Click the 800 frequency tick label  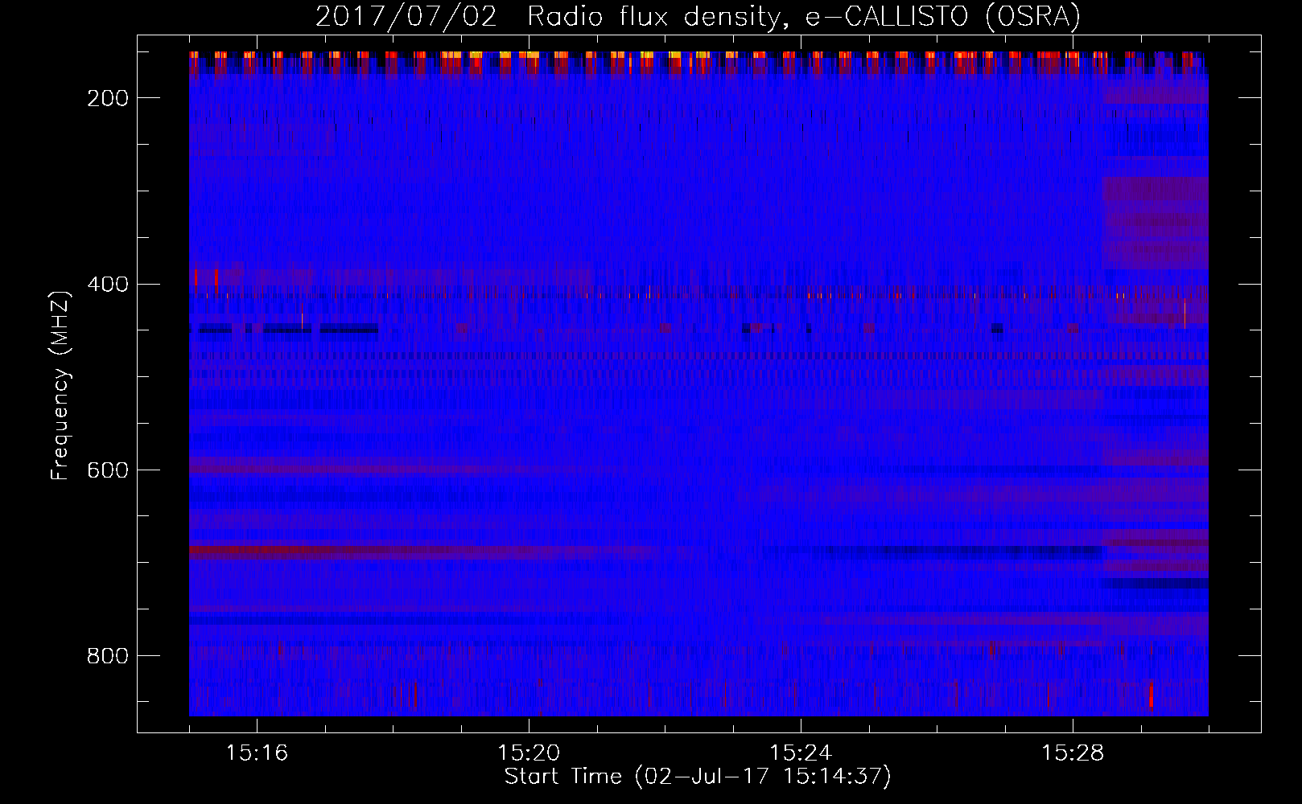coord(107,656)
